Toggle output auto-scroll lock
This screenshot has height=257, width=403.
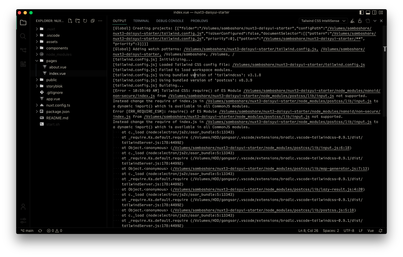tap(360, 21)
